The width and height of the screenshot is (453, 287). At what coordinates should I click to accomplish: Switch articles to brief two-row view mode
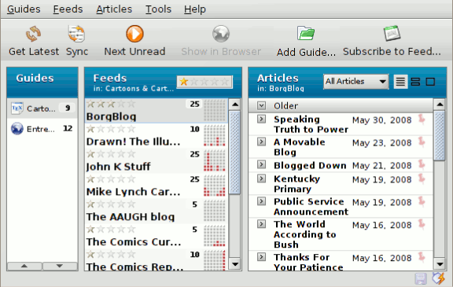415,82
